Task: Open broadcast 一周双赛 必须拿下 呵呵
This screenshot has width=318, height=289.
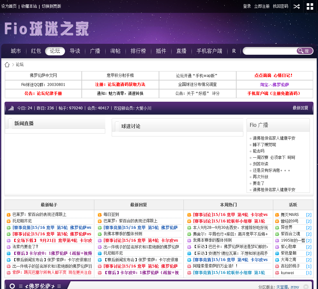Action: point(274,157)
